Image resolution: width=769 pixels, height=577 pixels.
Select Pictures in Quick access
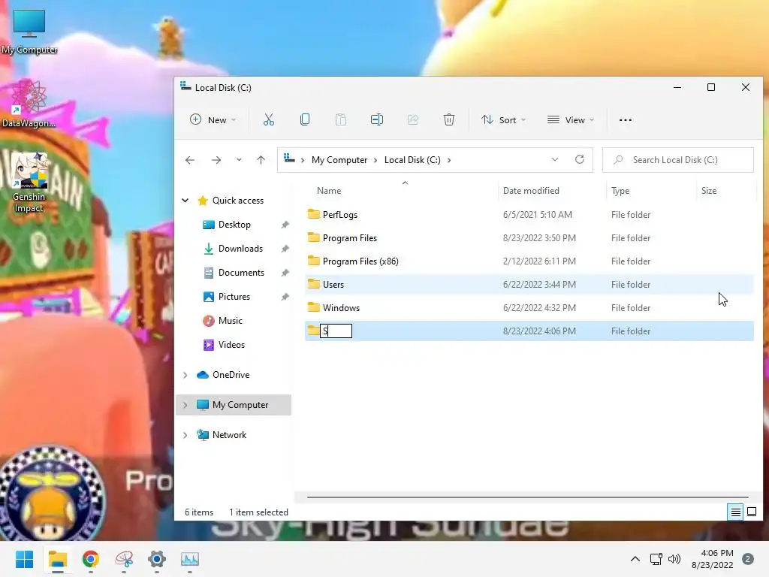coord(234,296)
